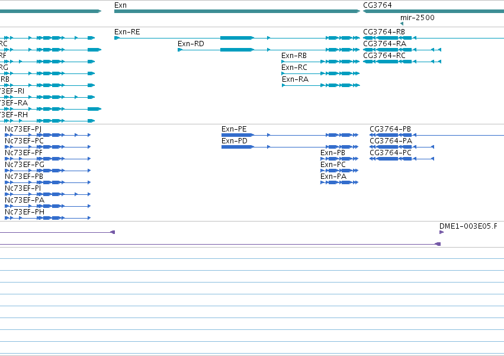Click the CG3764 gene title label

pyautogui.click(x=377, y=5)
